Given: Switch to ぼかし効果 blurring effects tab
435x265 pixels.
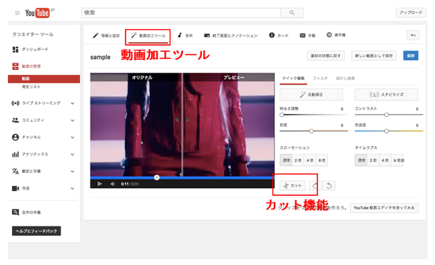Looking at the screenshot, I should 345,78.
